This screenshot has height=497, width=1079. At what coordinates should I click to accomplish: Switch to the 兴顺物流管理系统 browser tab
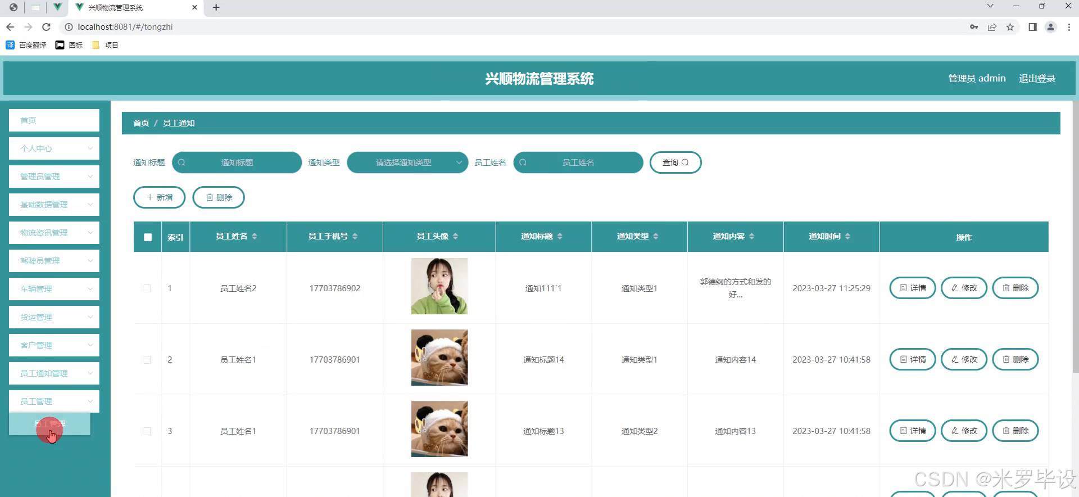coord(137,7)
